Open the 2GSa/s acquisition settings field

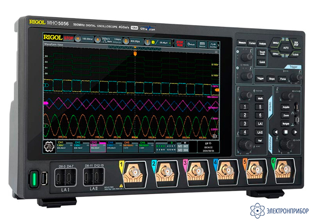[112, 40]
